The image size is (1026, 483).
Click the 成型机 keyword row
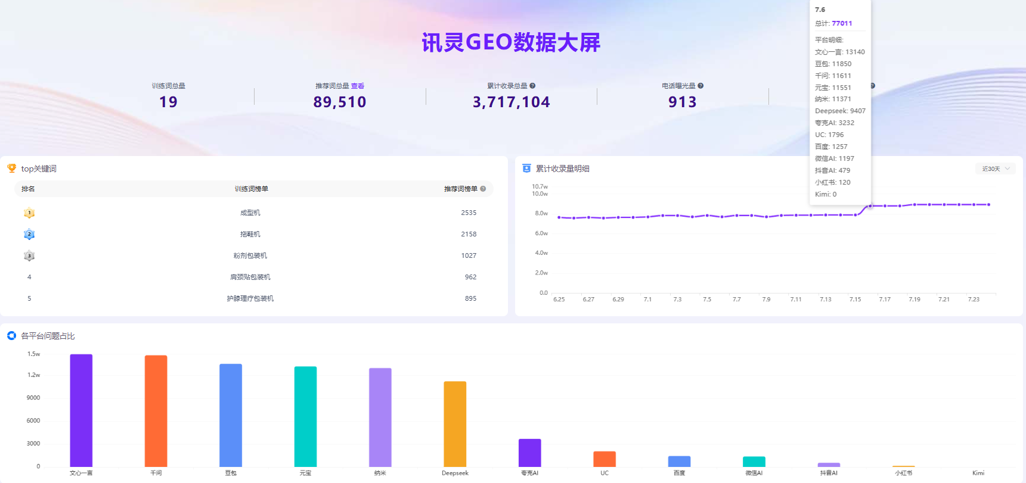(x=254, y=213)
